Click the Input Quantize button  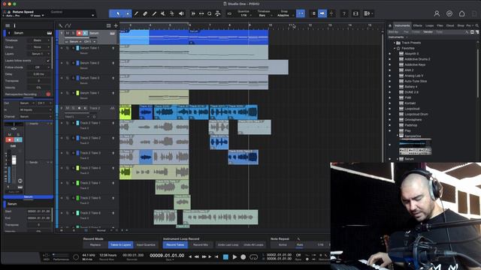[x=146, y=244]
